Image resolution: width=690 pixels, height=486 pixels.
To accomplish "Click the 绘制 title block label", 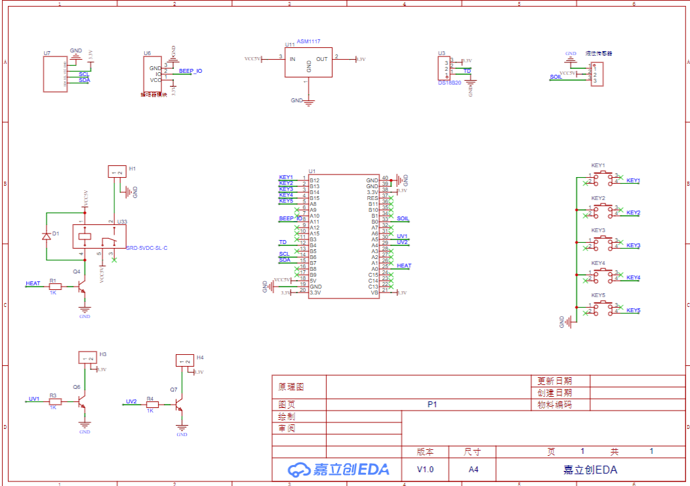I will click(287, 416).
